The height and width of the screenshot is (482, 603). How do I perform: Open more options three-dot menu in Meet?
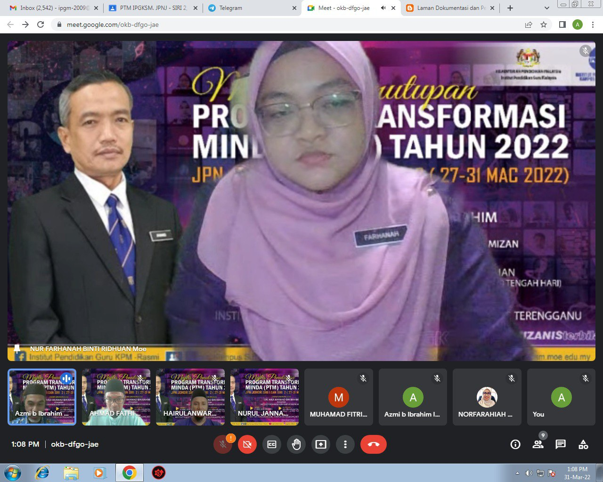tap(345, 444)
